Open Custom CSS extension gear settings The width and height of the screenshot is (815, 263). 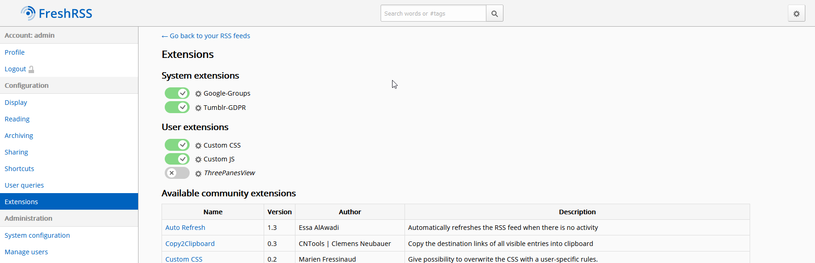coord(198,146)
